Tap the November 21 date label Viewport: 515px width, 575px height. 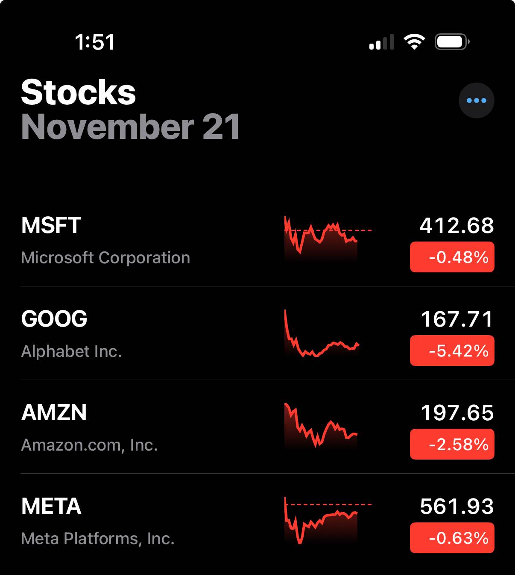(131, 127)
